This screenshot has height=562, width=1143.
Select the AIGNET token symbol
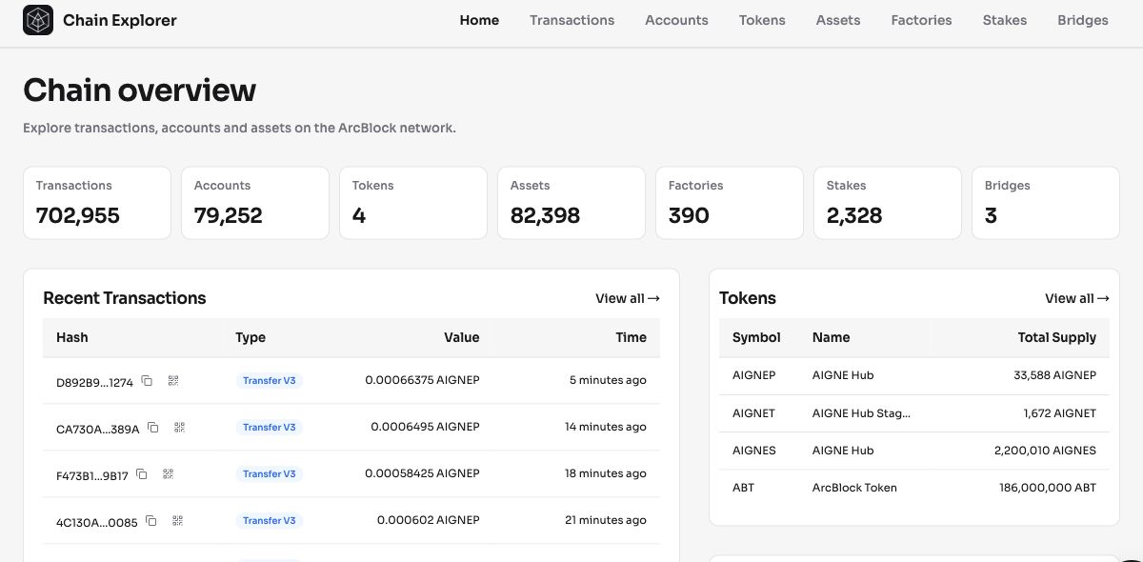point(753,413)
